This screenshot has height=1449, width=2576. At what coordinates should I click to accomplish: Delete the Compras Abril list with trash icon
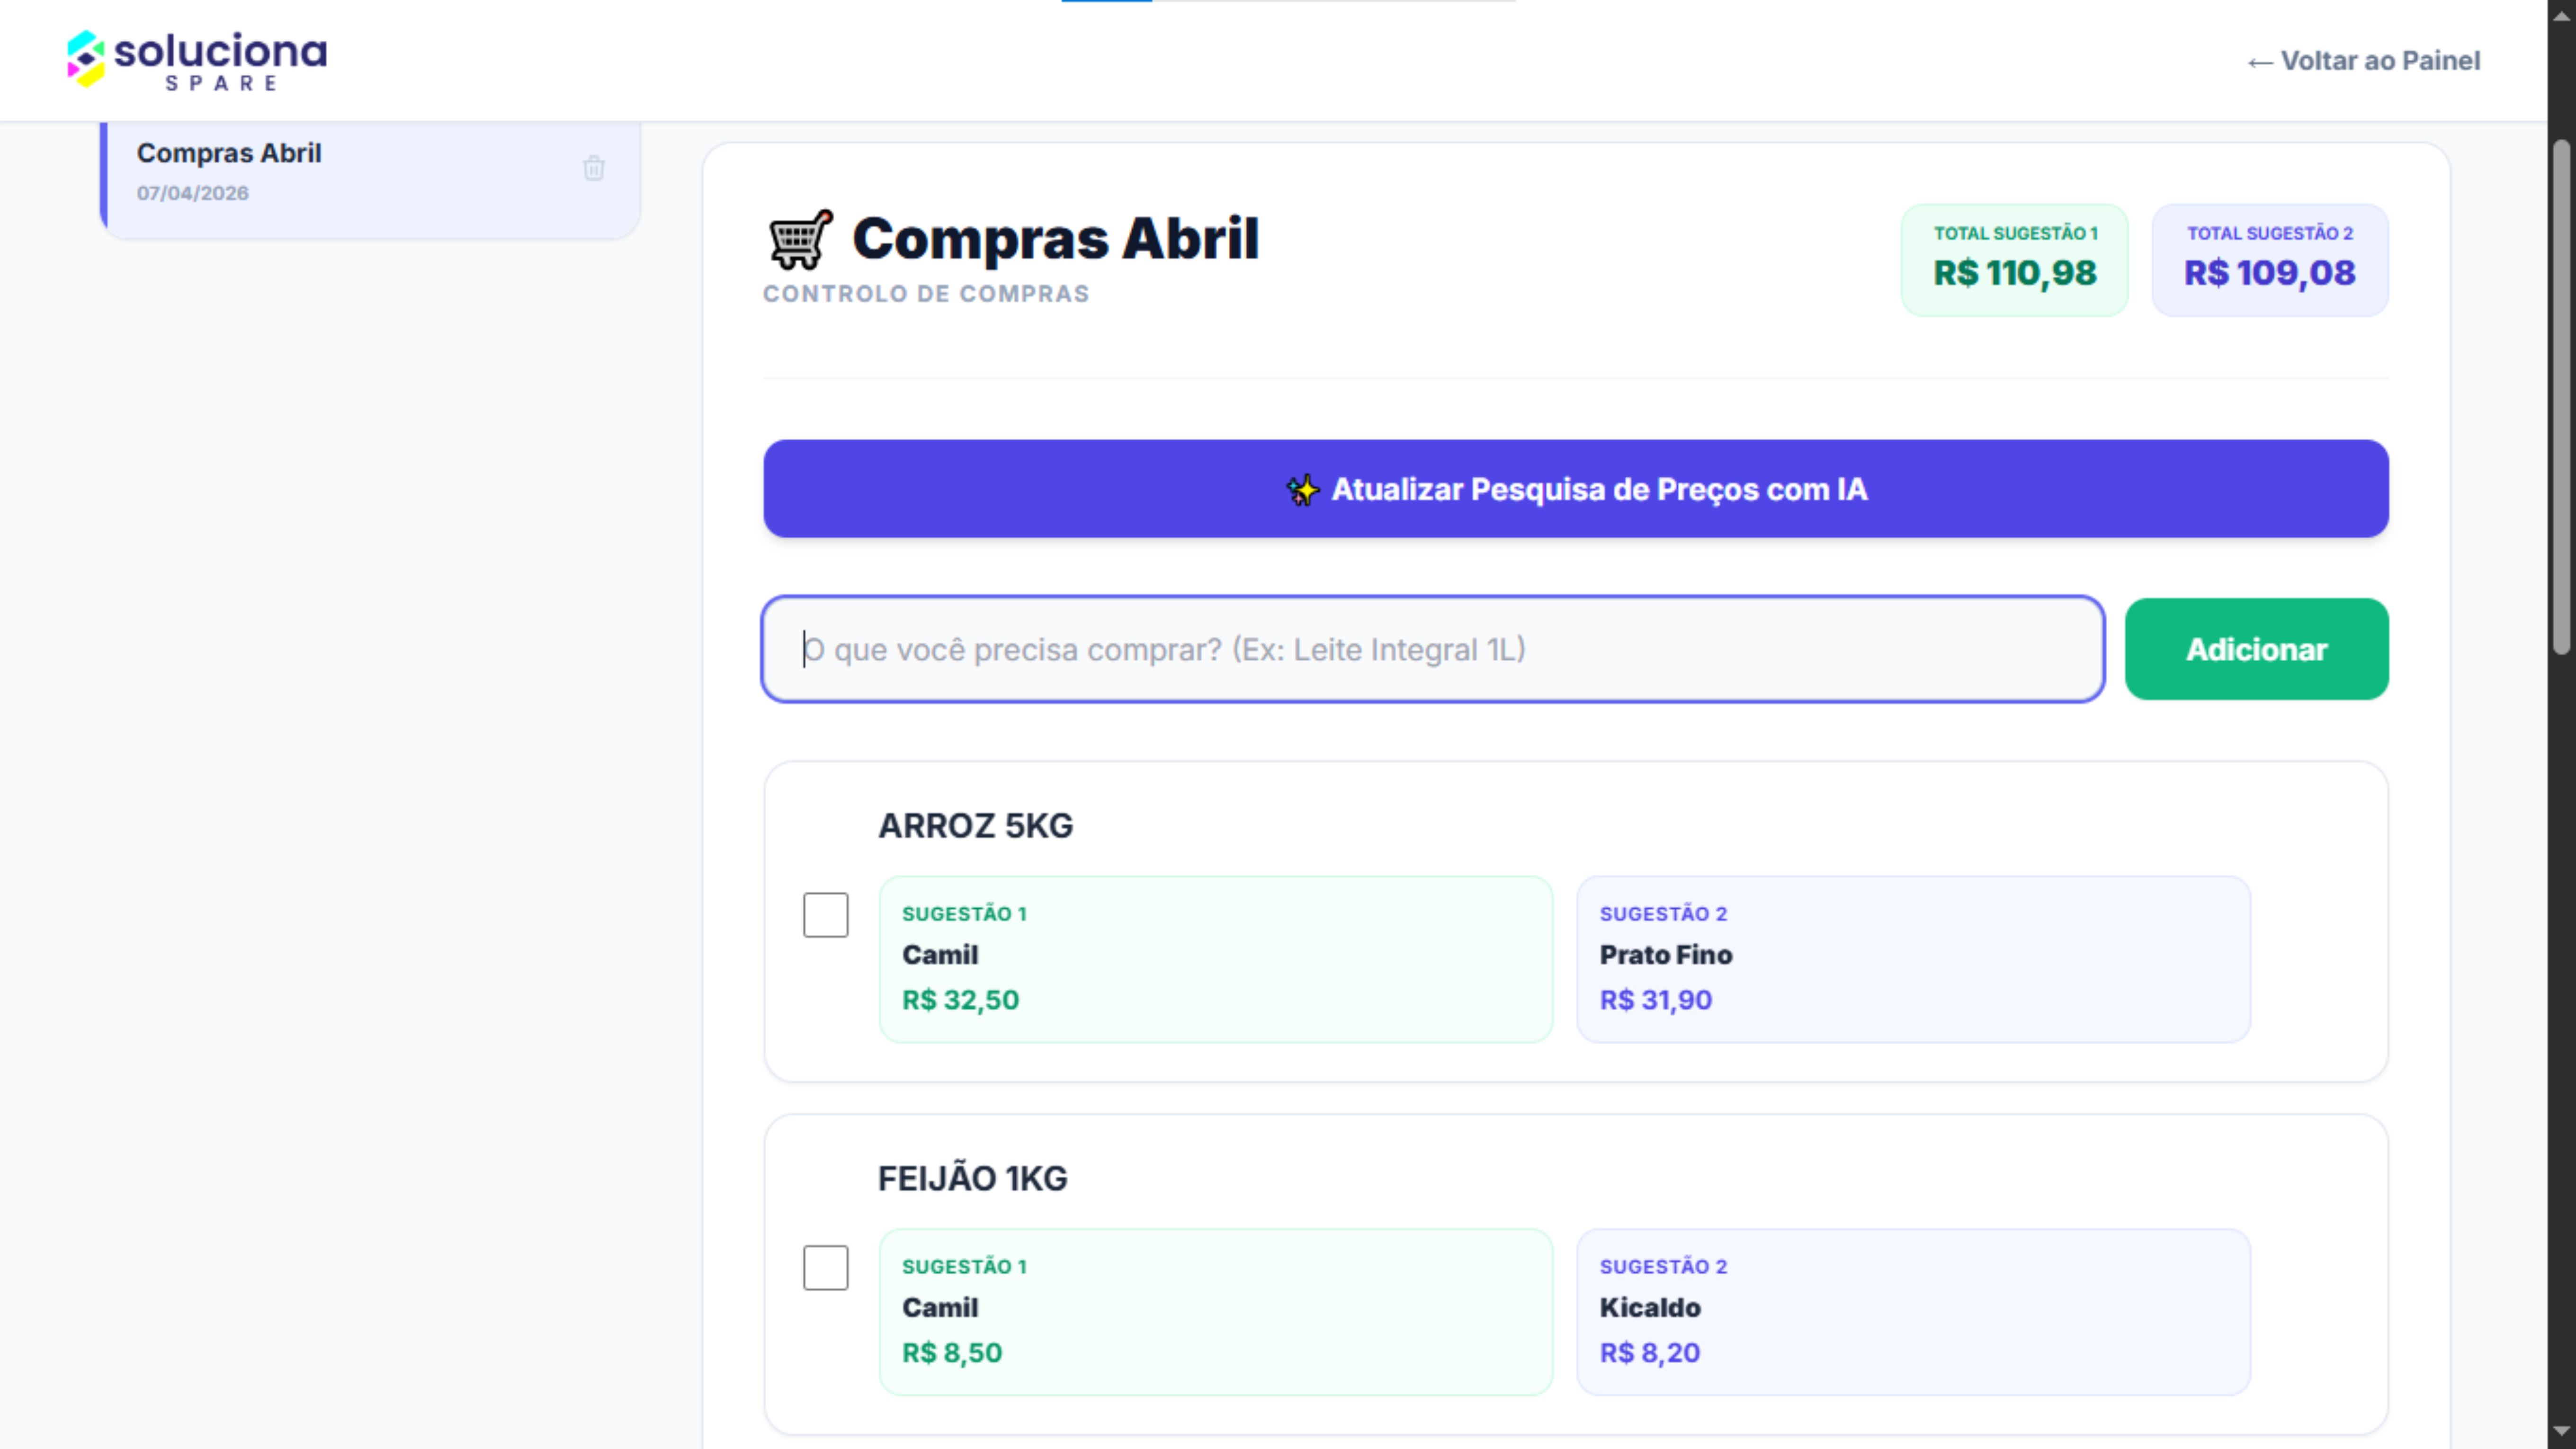[594, 168]
